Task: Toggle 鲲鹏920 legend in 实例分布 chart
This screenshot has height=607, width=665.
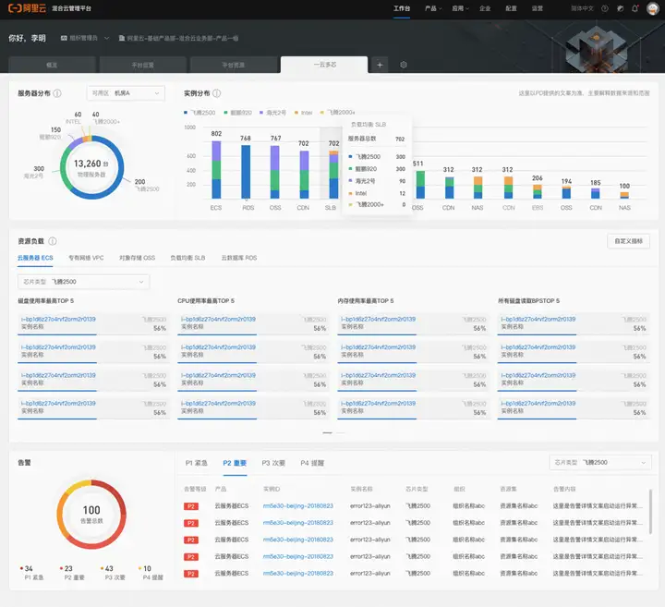Action: (x=238, y=113)
